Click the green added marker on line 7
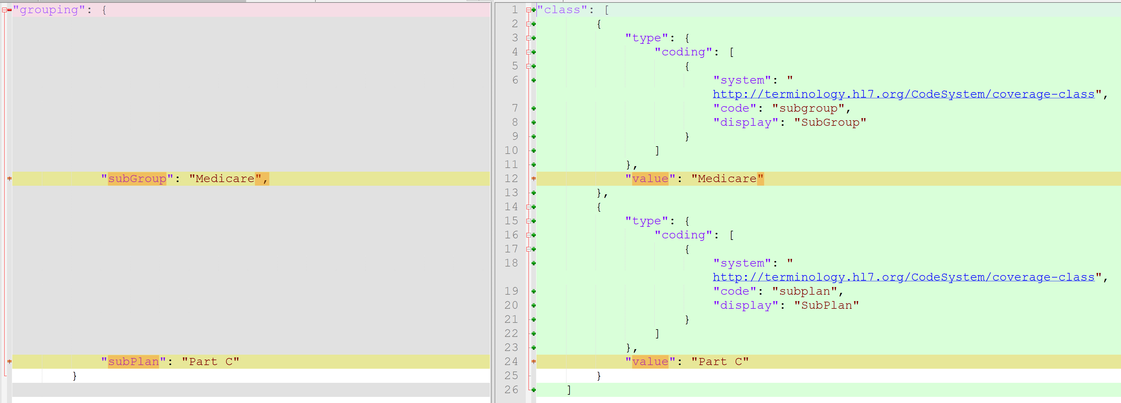This screenshot has height=403, width=1121. click(533, 108)
